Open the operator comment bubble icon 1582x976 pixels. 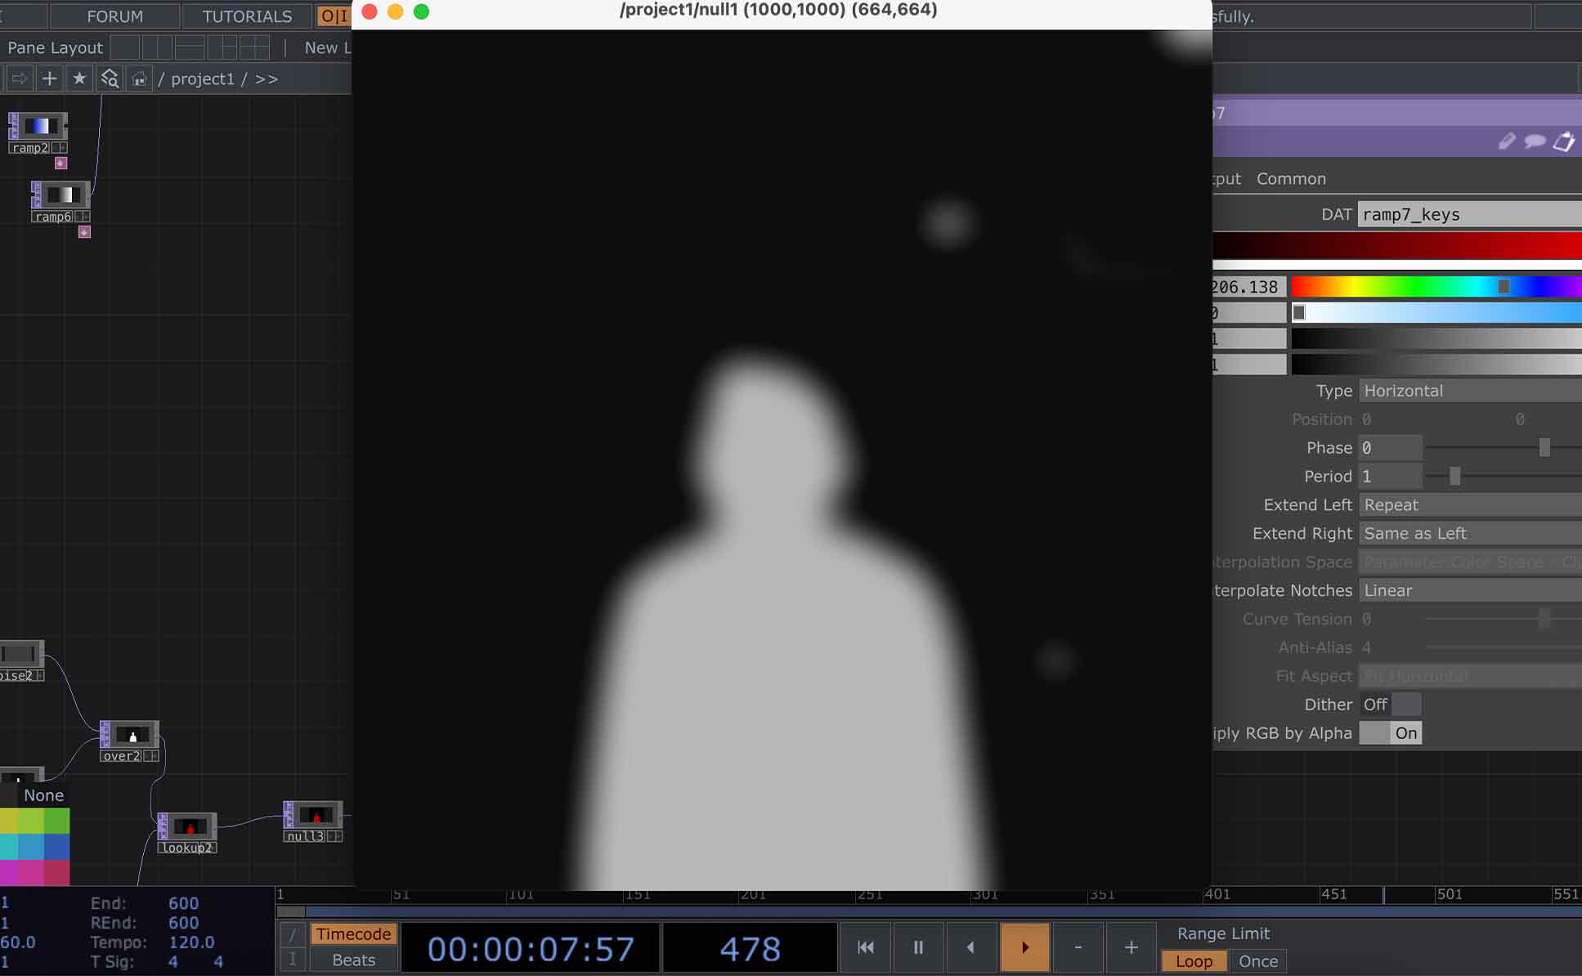click(1535, 141)
